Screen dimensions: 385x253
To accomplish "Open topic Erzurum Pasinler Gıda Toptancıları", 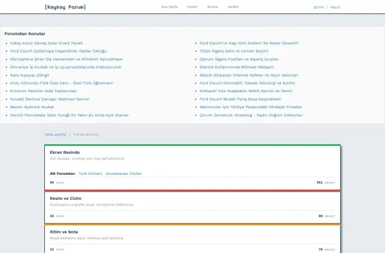I will pyautogui.click(x=43, y=91).
